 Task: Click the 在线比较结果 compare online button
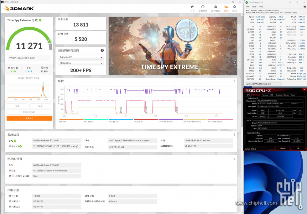click(x=29, y=112)
